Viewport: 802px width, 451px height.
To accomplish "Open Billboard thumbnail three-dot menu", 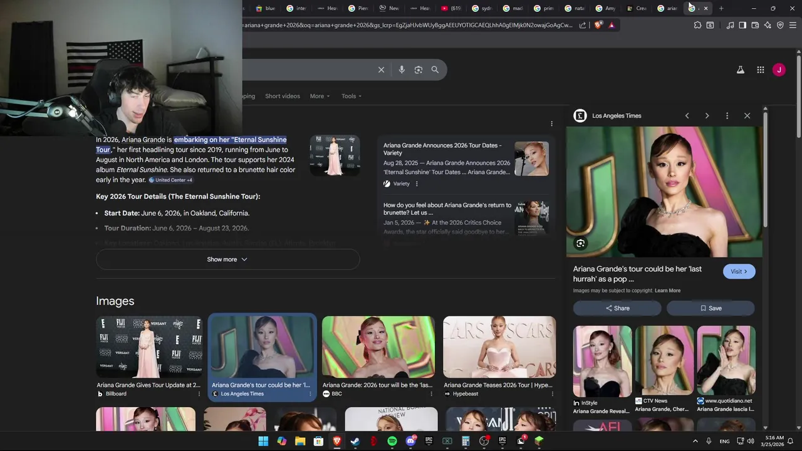I will pyautogui.click(x=199, y=394).
